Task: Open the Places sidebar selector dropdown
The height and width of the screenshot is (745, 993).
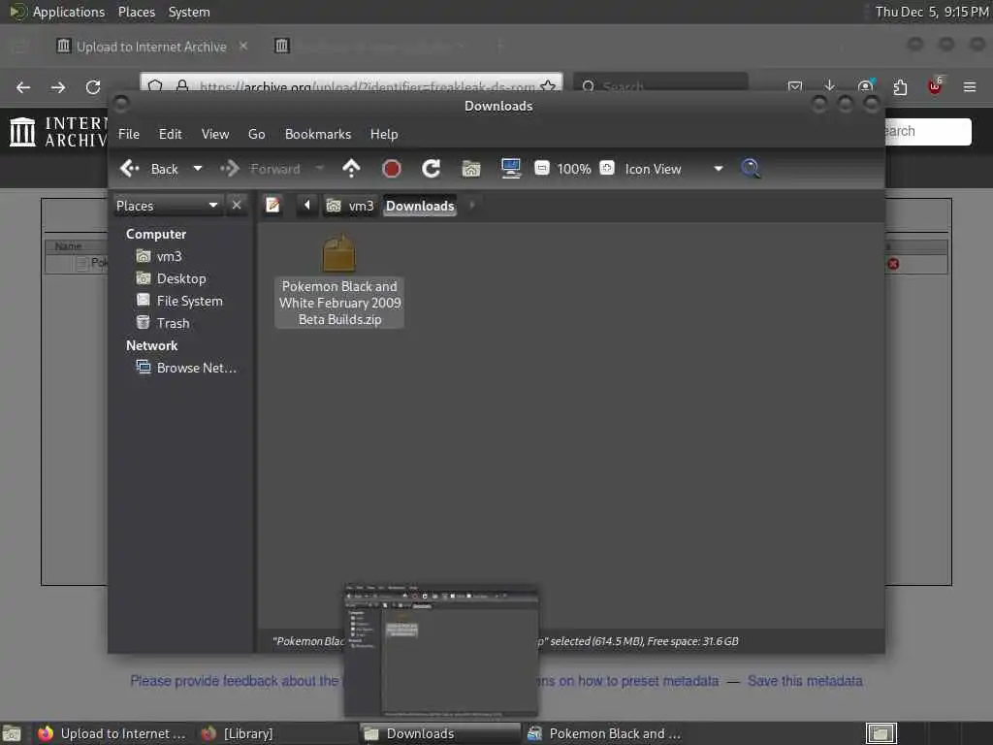Action: (x=167, y=206)
